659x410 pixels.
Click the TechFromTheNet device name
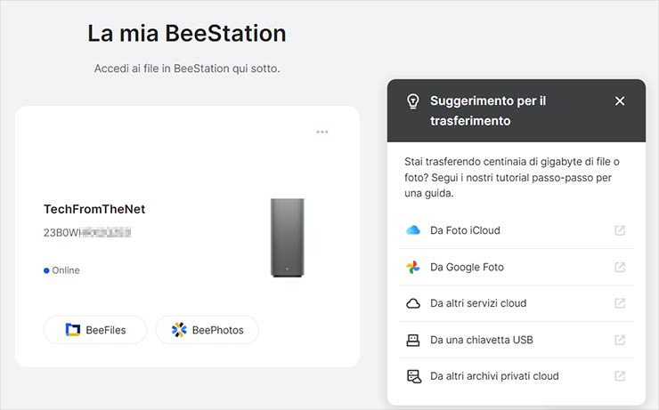pyautogui.click(x=94, y=209)
